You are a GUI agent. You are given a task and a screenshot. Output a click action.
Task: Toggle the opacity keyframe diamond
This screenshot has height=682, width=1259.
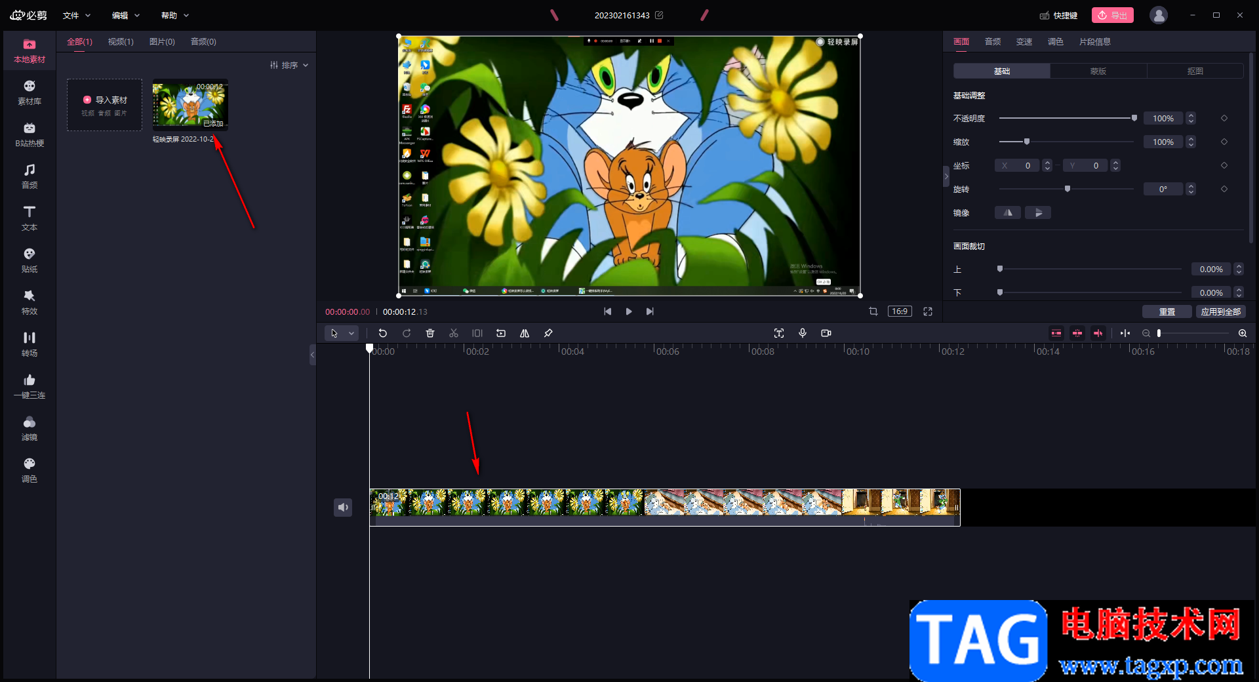pyautogui.click(x=1224, y=118)
